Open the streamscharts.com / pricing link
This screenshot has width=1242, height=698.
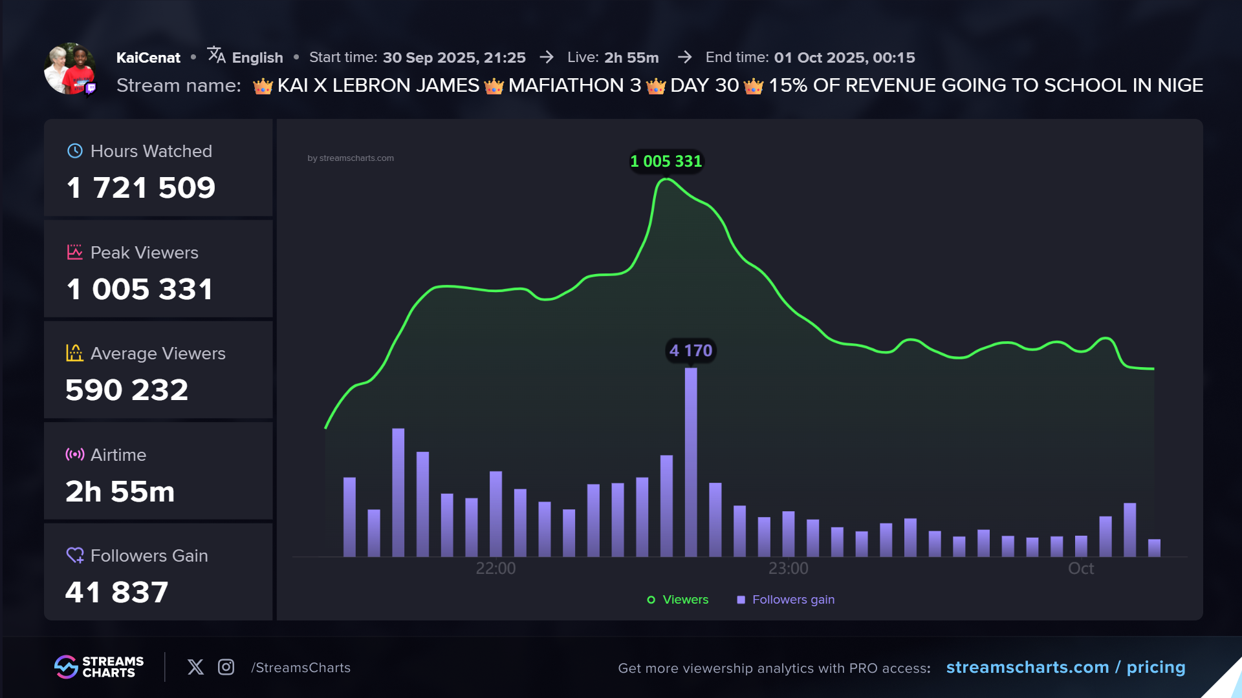click(1065, 667)
